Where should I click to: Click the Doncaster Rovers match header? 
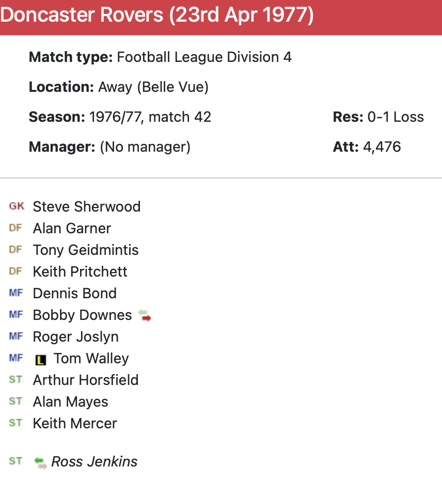(157, 15)
